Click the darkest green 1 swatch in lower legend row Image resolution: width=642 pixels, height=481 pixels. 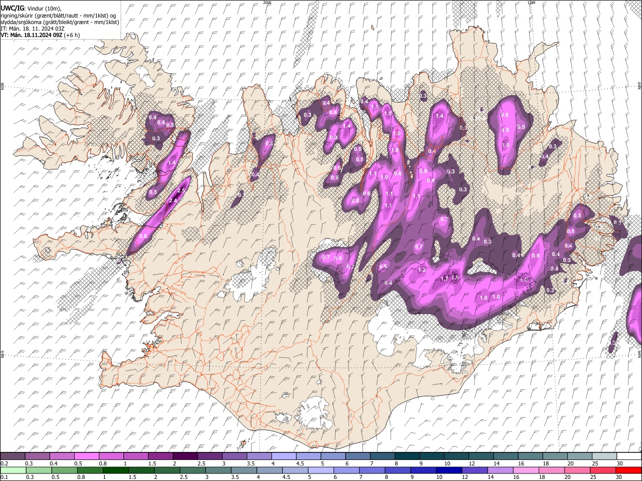[x=116, y=470]
